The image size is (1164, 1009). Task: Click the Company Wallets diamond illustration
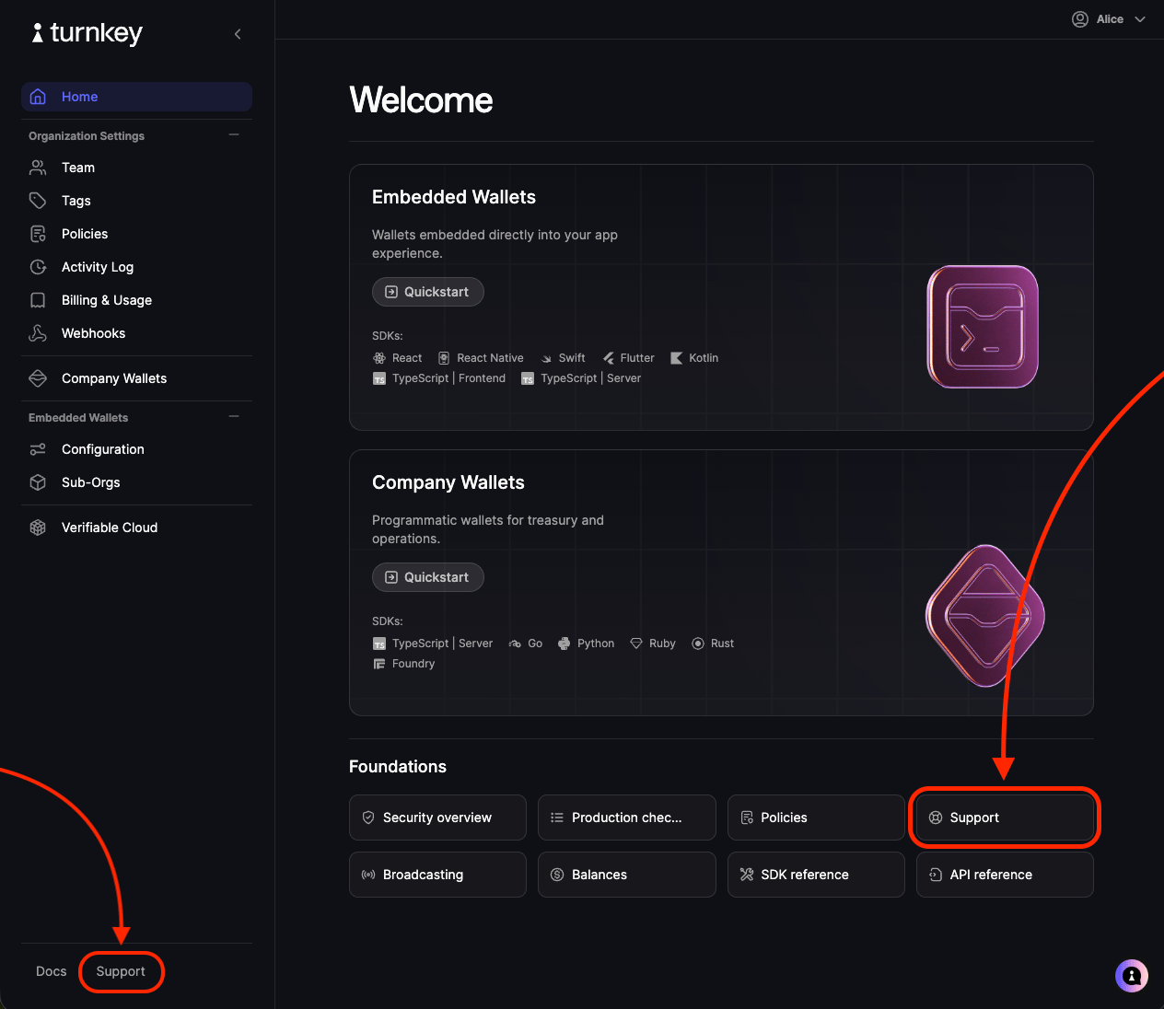(x=985, y=615)
